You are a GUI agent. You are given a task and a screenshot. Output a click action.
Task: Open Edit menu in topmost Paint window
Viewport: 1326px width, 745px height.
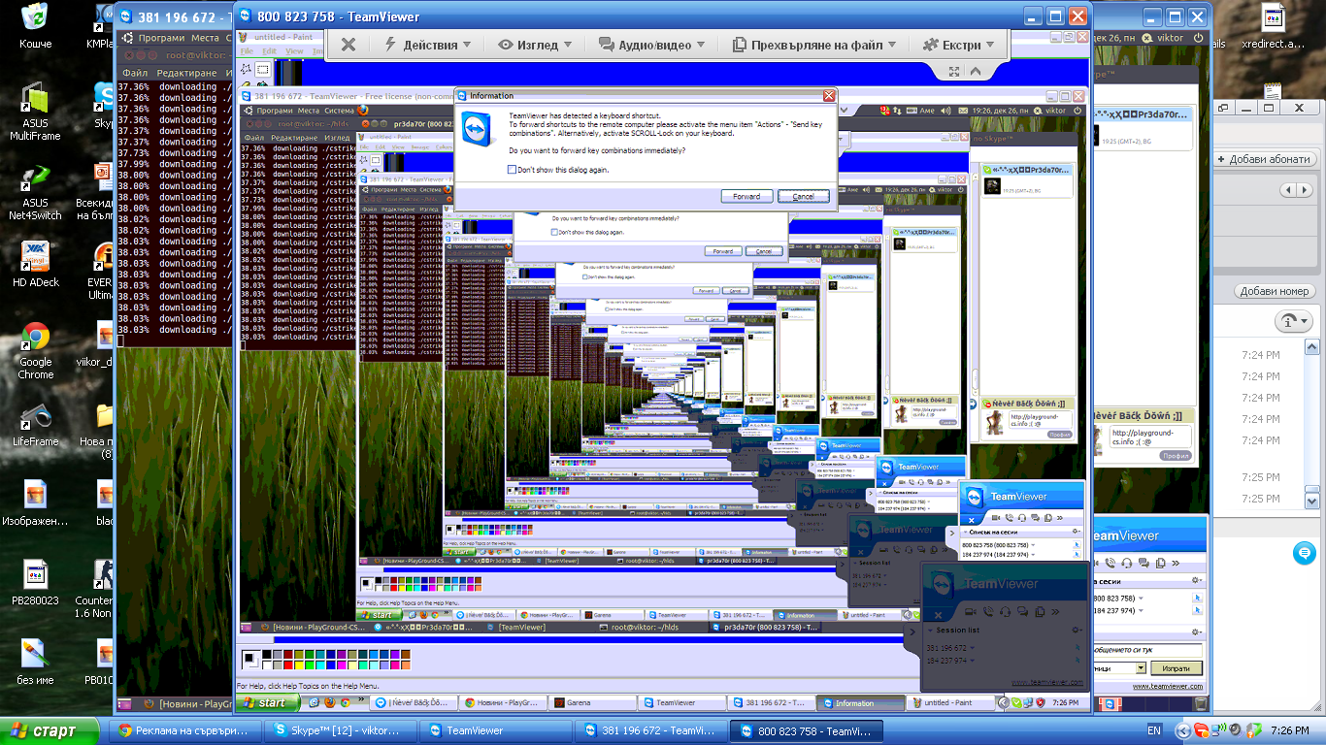pos(269,50)
